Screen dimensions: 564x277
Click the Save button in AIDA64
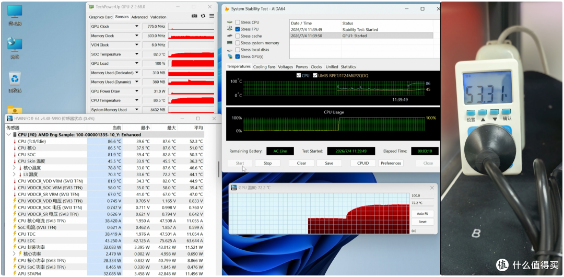(329, 163)
